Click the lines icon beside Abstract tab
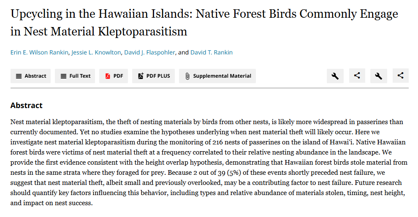 [x=19, y=76]
